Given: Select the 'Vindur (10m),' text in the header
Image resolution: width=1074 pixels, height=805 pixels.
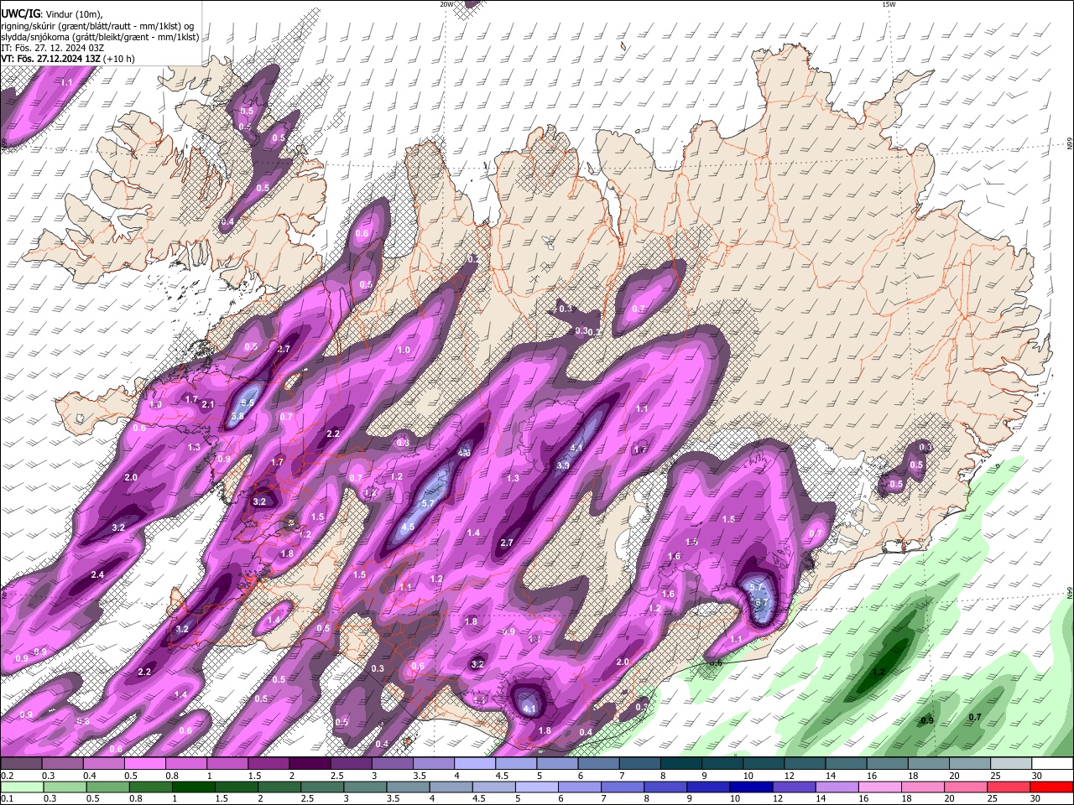Looking at the screenshot, I should click(75, 14).
